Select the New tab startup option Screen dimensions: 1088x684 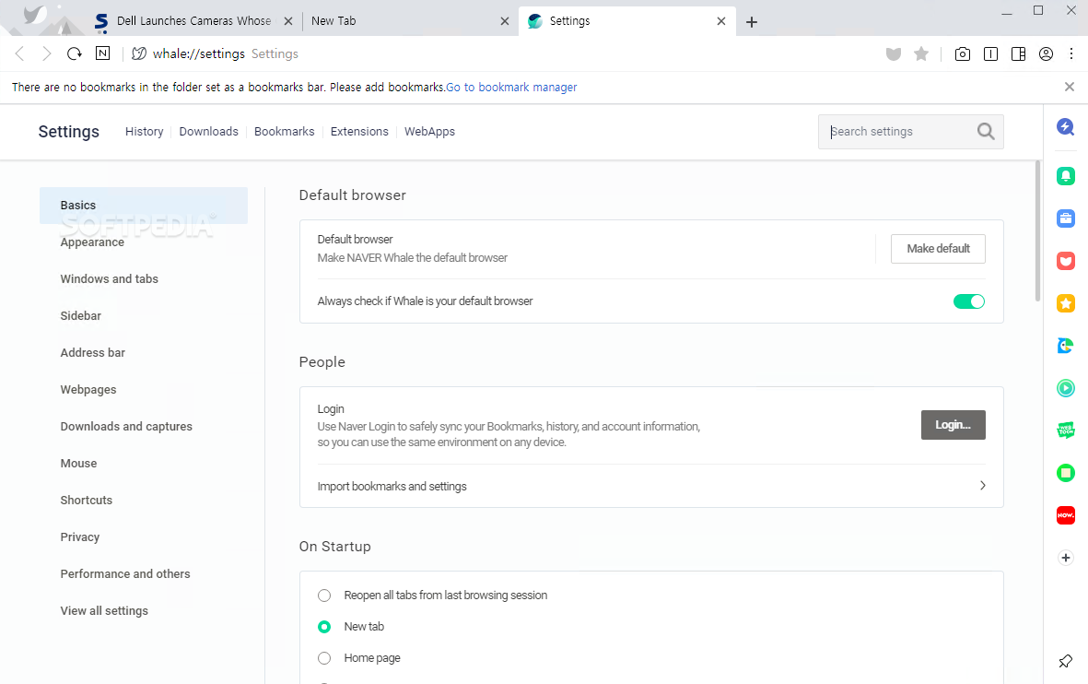point(324,626)
